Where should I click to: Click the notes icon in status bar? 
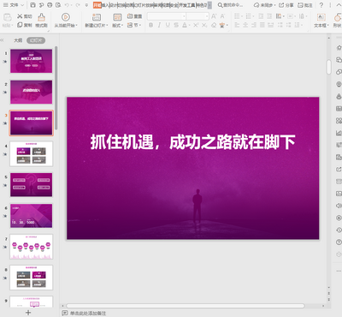(65, 313)
